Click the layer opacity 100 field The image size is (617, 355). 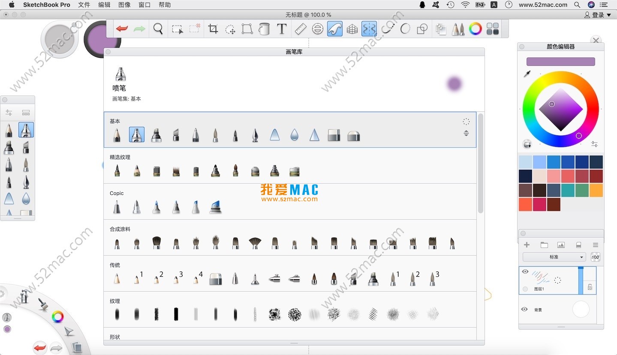coord(596,257)
